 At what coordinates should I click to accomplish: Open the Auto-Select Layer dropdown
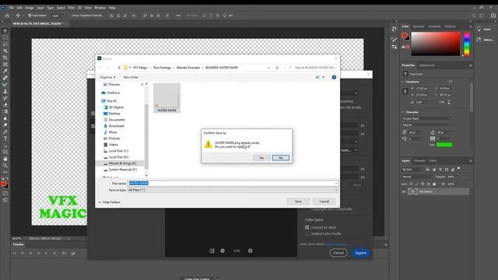(x=58, y=16)
